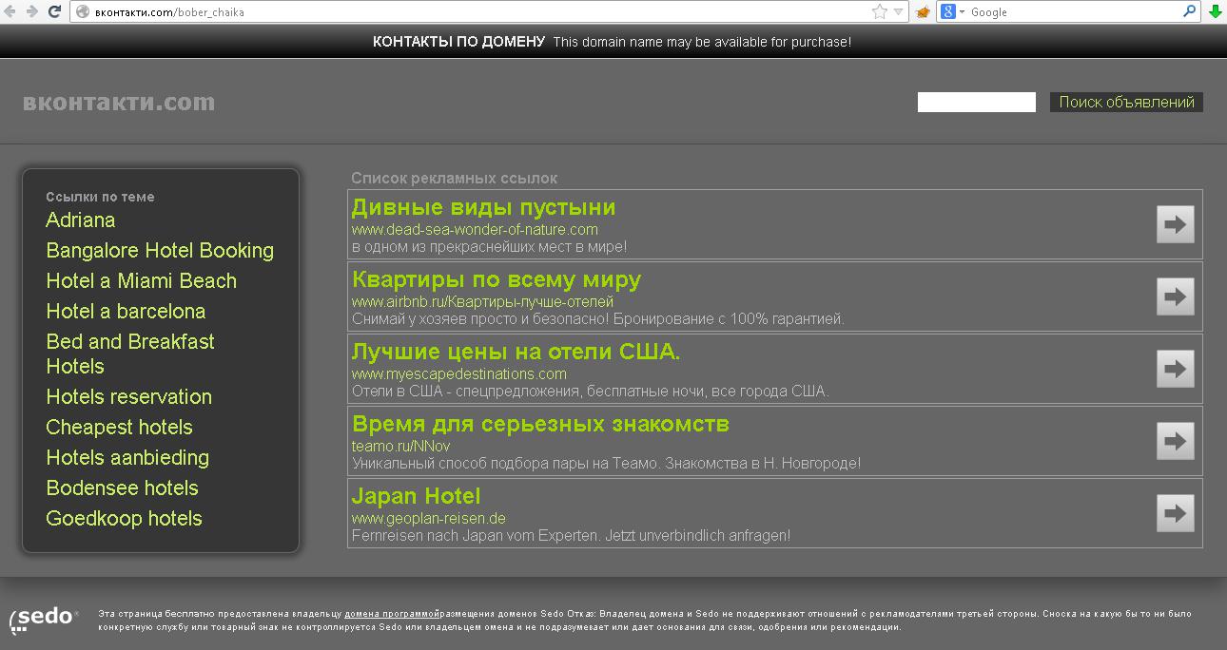This screenshot has width=1227, height=650.
Task: Go forward with the browser forward arrow
Action: point(32,11)
